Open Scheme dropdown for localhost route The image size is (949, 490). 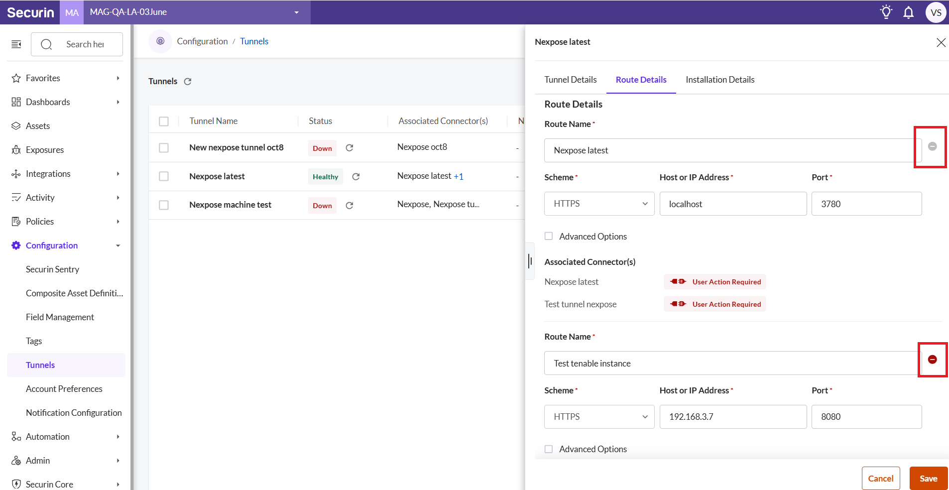[599, 204]
